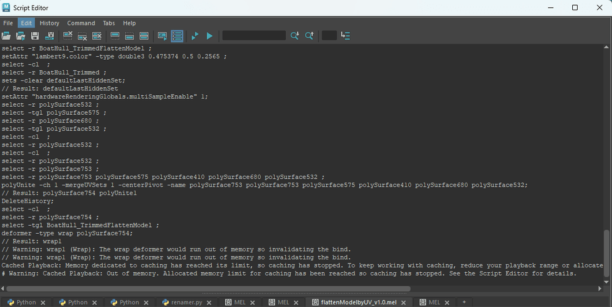Click the Clear History toolbar icon
The width and height of the screenshot is (612, 307).
click(67, 36)
